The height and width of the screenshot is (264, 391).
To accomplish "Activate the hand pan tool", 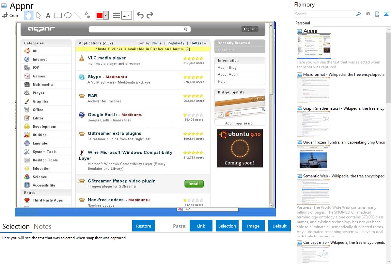I will pyautogui.click(x=28, y=15).
